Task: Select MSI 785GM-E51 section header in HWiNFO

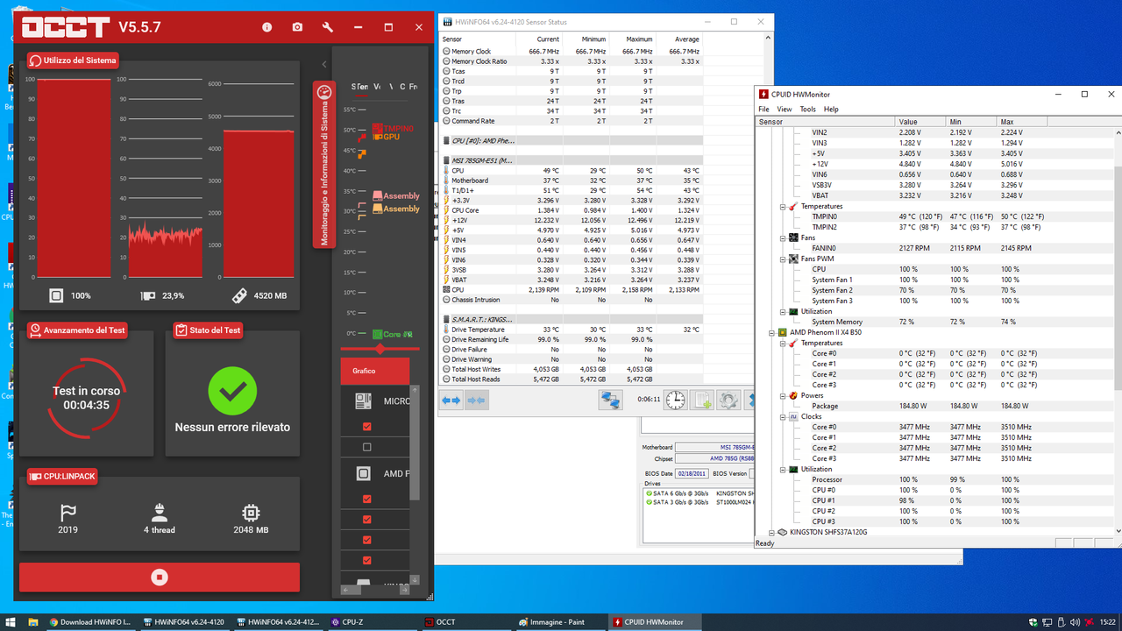Action: click(572, 160)
